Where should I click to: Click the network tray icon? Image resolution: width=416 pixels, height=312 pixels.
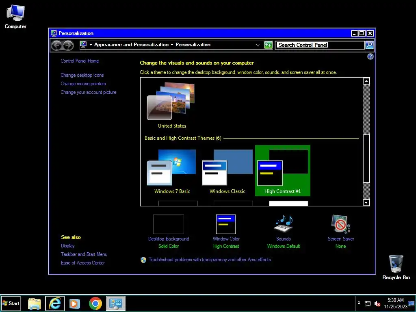point(367,303)
